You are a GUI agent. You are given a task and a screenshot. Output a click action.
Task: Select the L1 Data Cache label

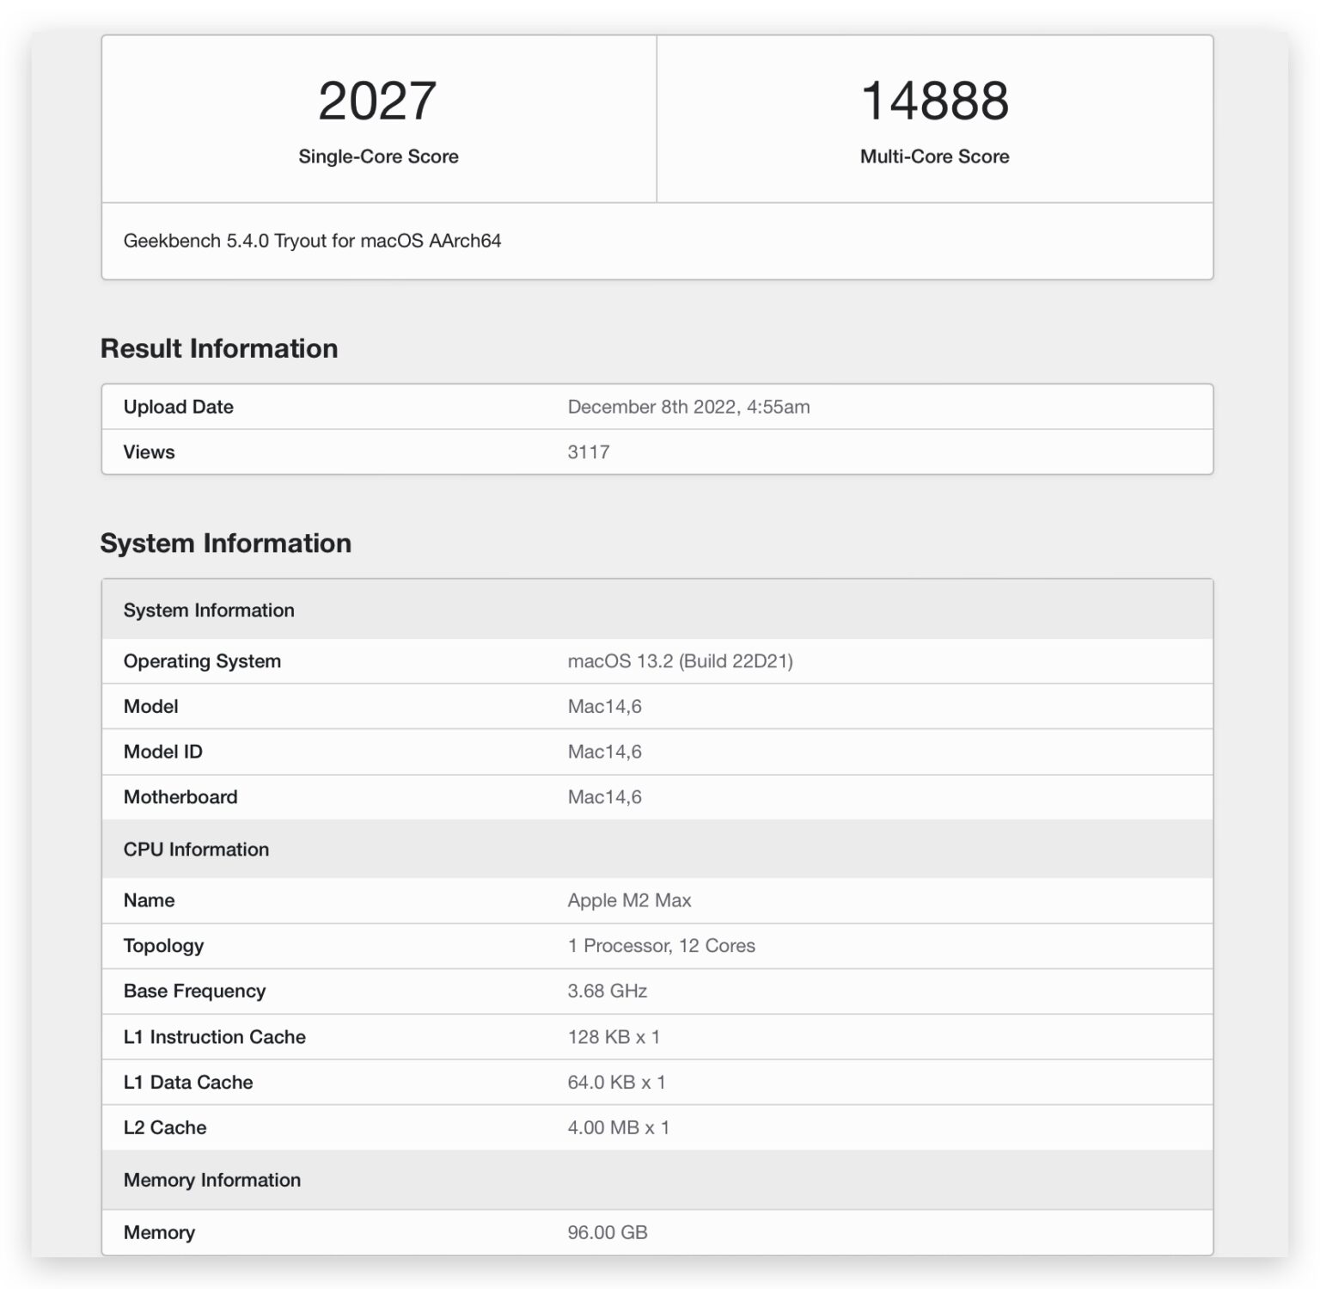[x=188, y=1083]
